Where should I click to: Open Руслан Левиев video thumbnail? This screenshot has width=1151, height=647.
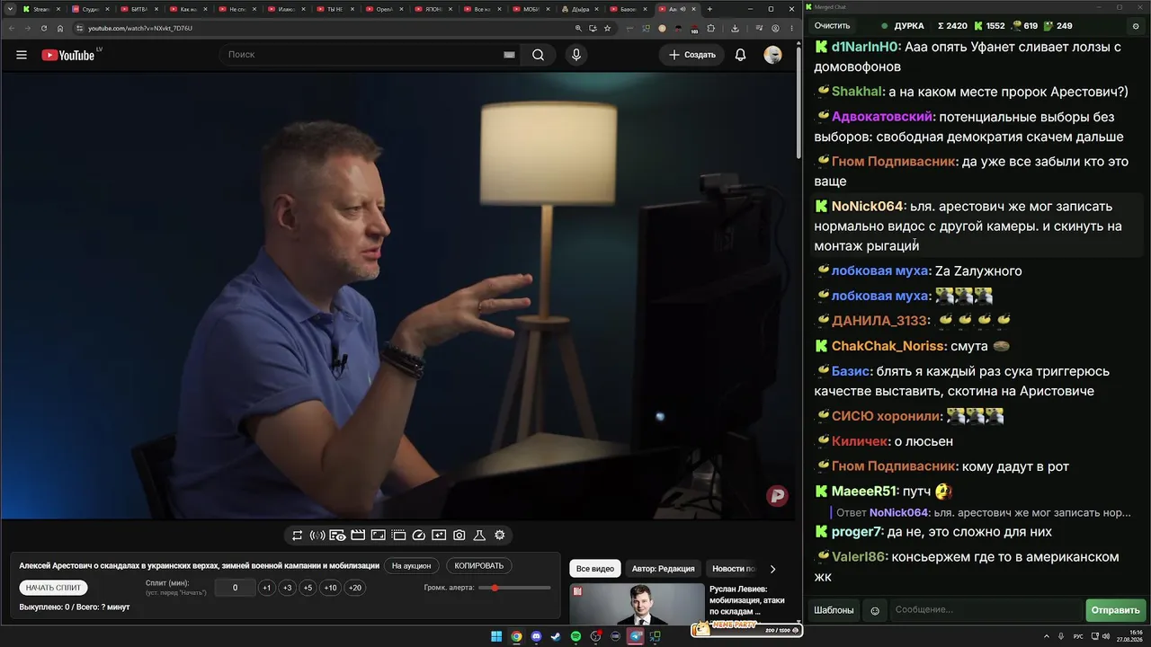(x=637, y=604)
